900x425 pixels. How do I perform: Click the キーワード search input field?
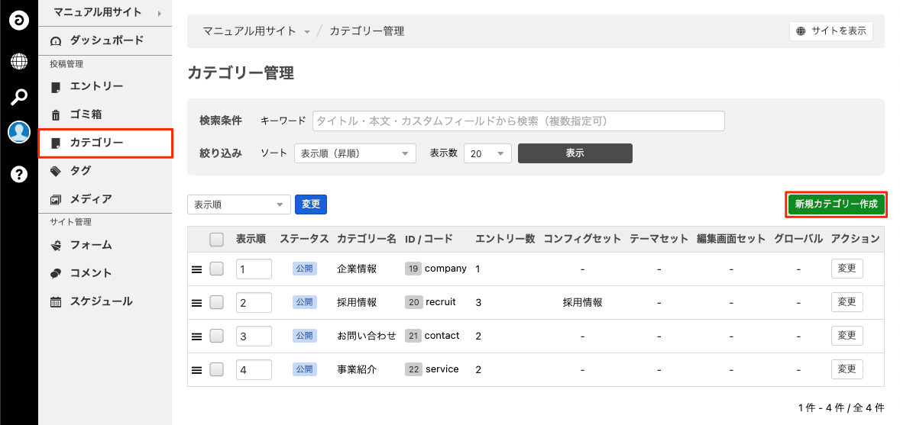point(518,121)
